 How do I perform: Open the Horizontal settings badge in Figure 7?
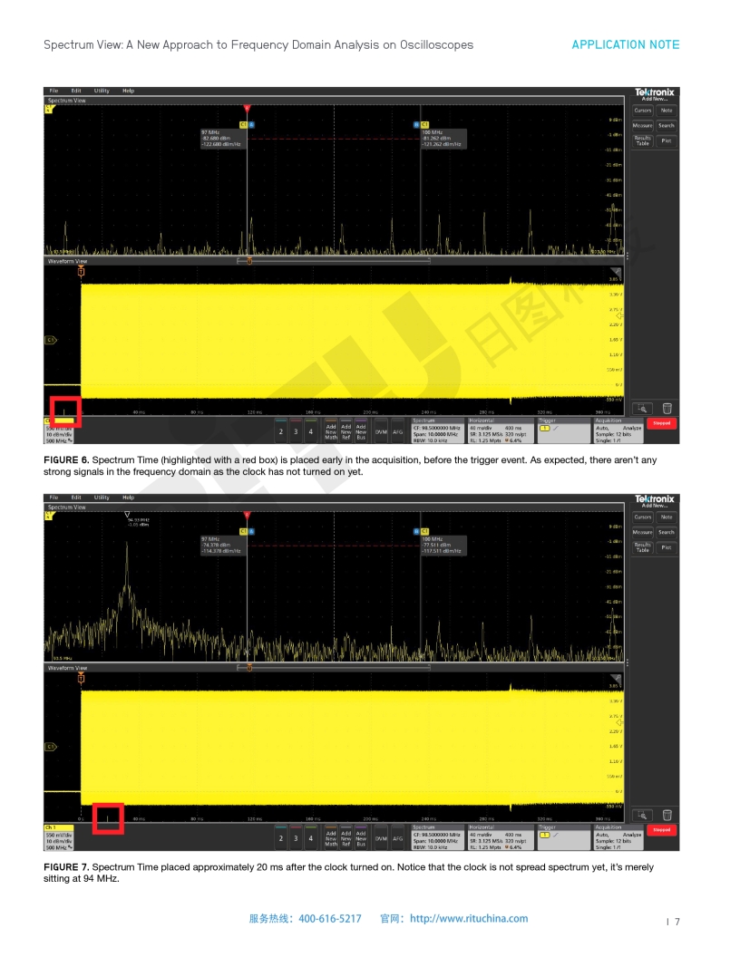[501, 837]
